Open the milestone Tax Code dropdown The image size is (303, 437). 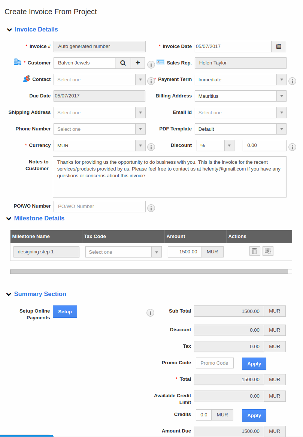coord(123,252)
